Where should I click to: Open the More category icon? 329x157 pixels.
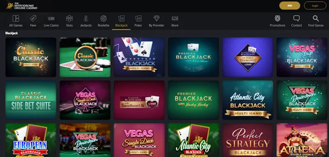[x=175, y=18]
